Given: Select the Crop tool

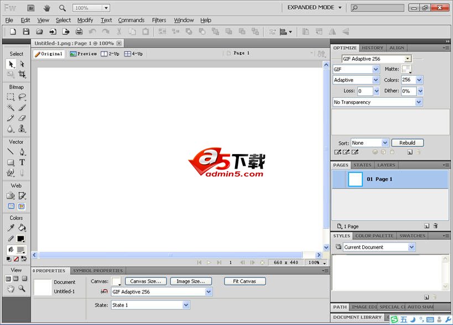Looking at the screenshot, I should (22, 75).
